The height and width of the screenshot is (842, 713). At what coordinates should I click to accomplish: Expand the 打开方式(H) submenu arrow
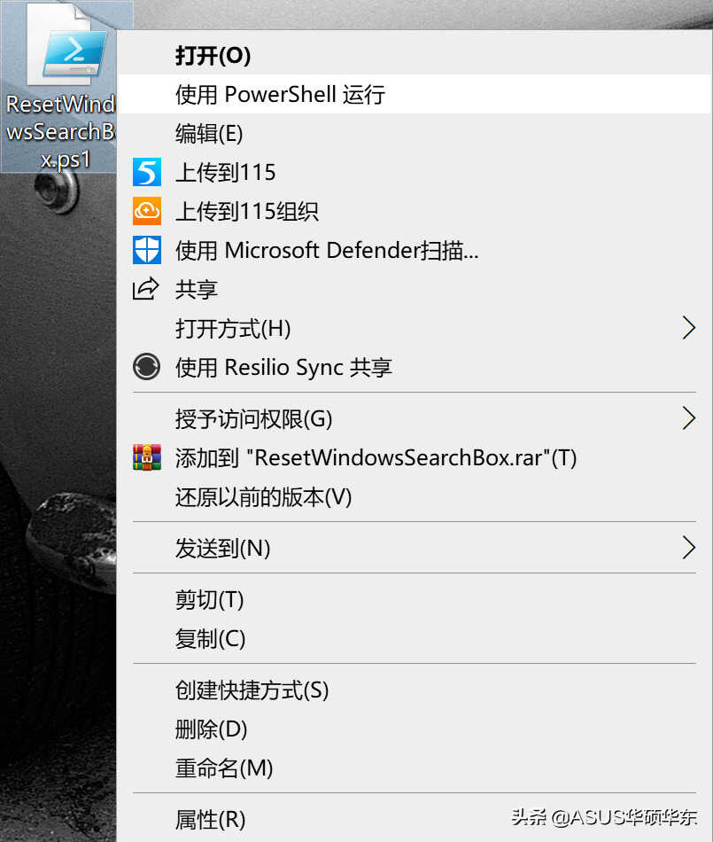point(689,328)
